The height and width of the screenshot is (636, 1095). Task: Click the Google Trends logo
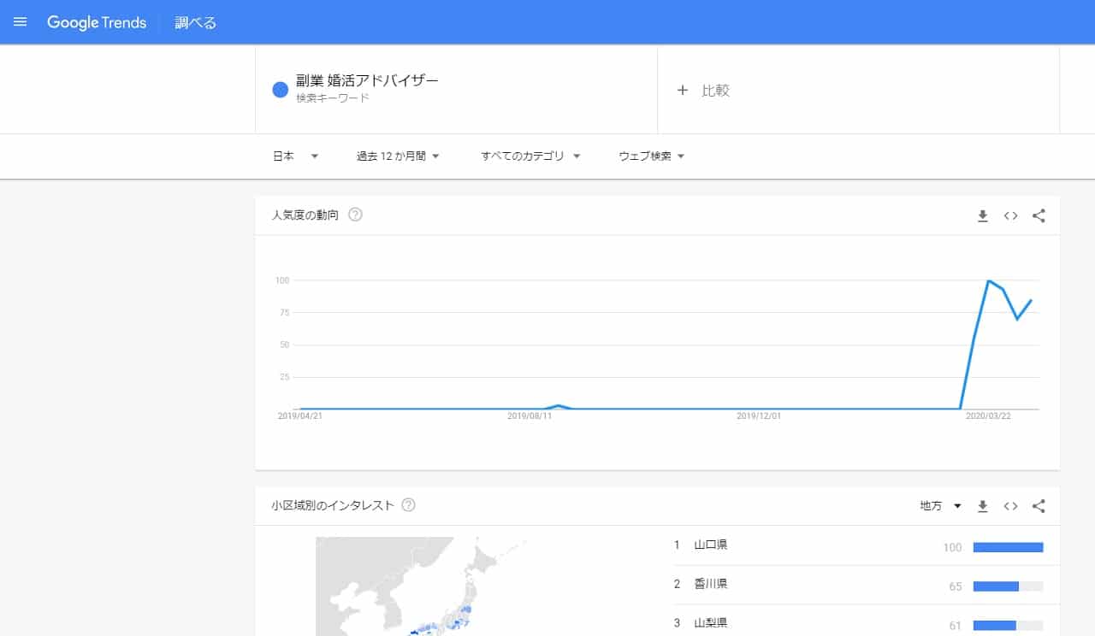point(97,22)
